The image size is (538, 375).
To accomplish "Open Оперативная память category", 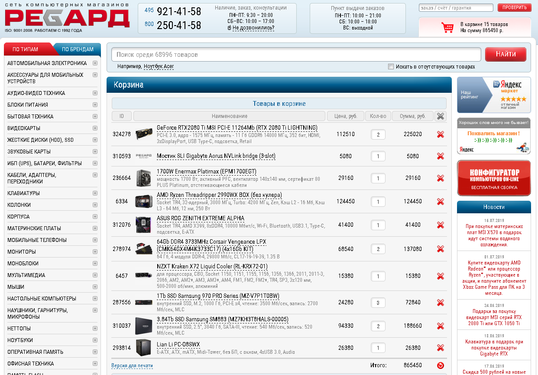I will [36, 352].
